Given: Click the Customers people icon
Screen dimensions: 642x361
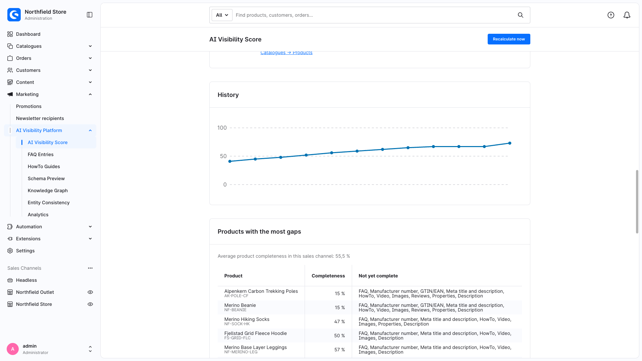Looking at the screenshot, I should pos(10,70).
